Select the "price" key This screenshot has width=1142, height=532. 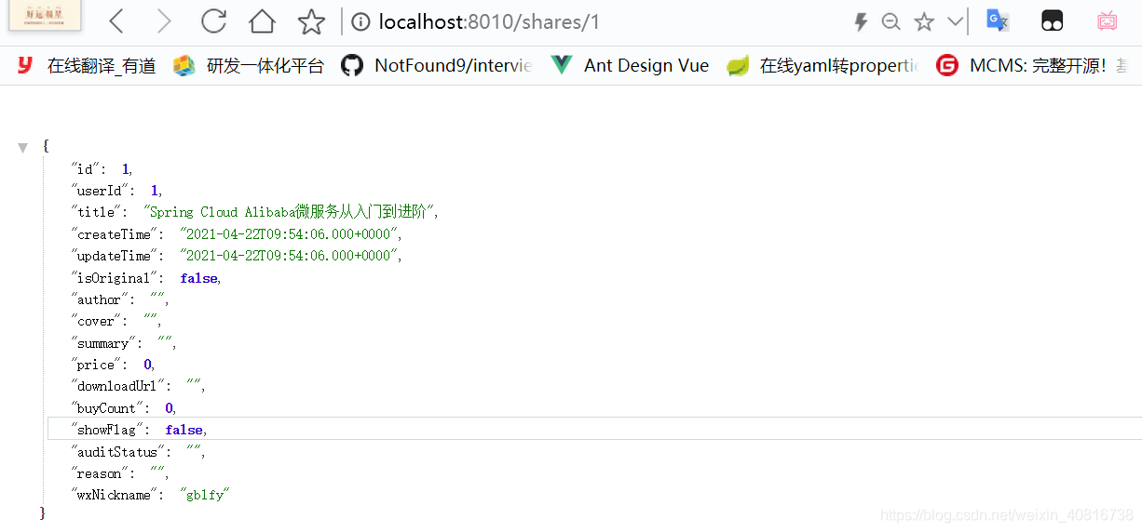click(97, 365)
